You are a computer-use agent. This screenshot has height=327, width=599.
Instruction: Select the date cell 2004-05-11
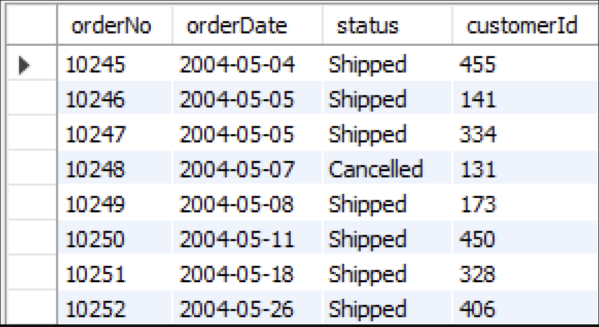click(x=247, y=239)
